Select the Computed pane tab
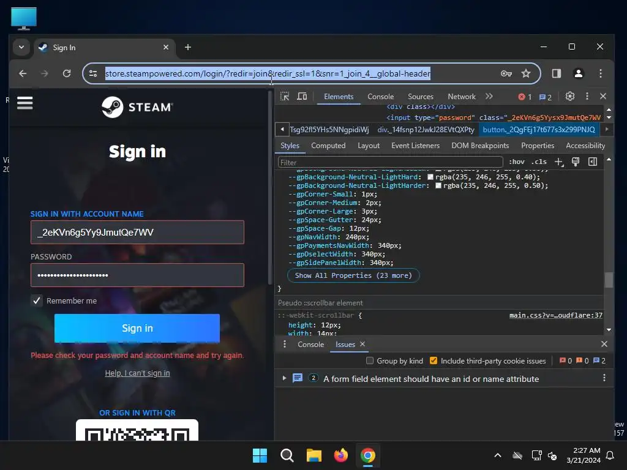This screenshot has height=470, width=627. pos(328,146)
